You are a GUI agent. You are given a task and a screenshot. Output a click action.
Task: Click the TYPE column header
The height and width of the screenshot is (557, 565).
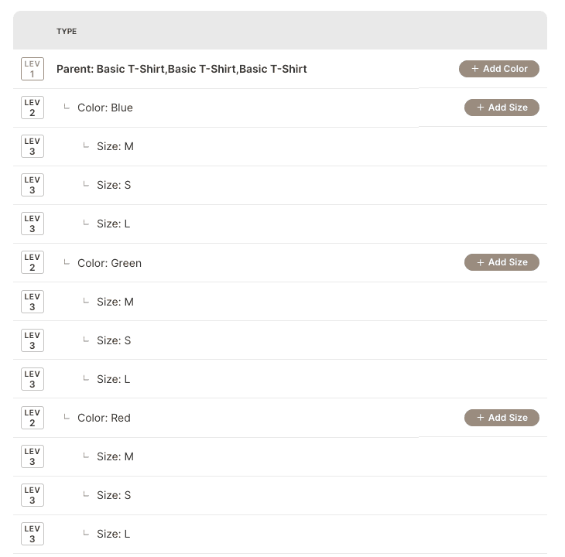67,32
